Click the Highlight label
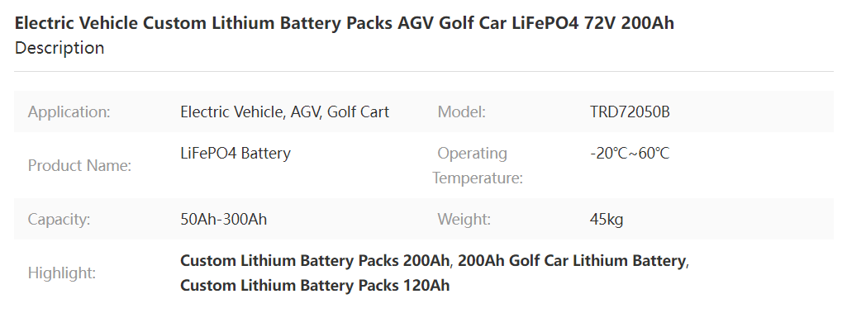This screenshot has height=313, width=847. click(62, 273)
